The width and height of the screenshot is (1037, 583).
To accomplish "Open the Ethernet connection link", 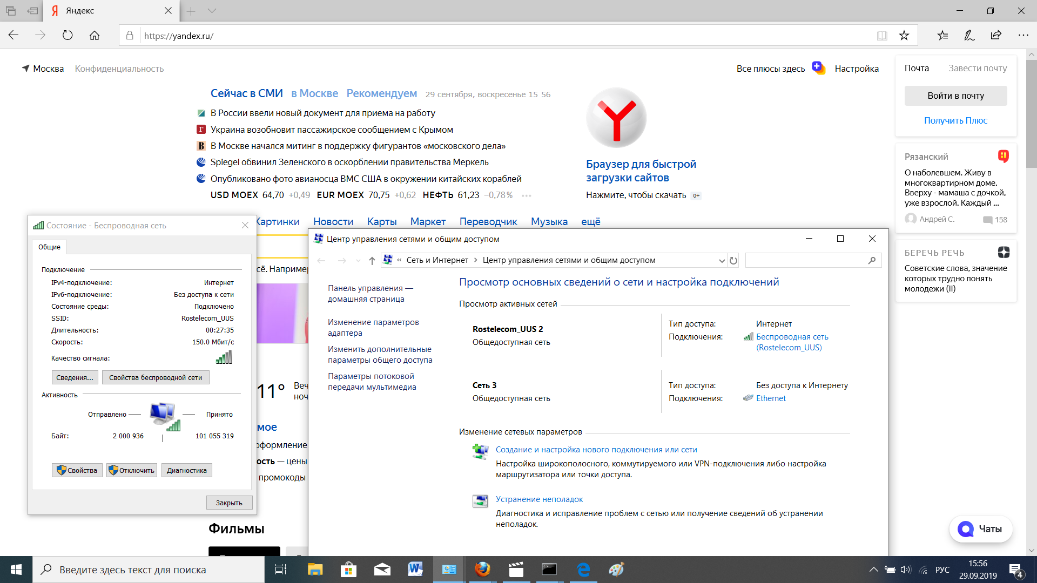I will [x=771, y=398].
